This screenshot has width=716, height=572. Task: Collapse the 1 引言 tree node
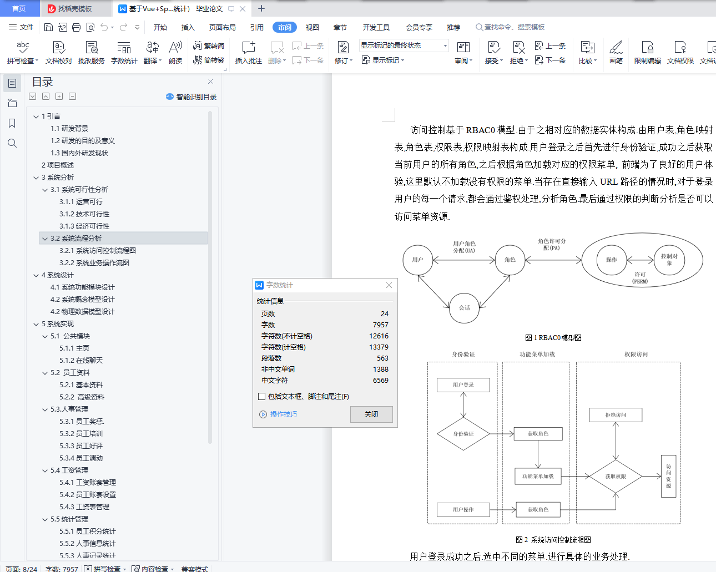(36, 117)
